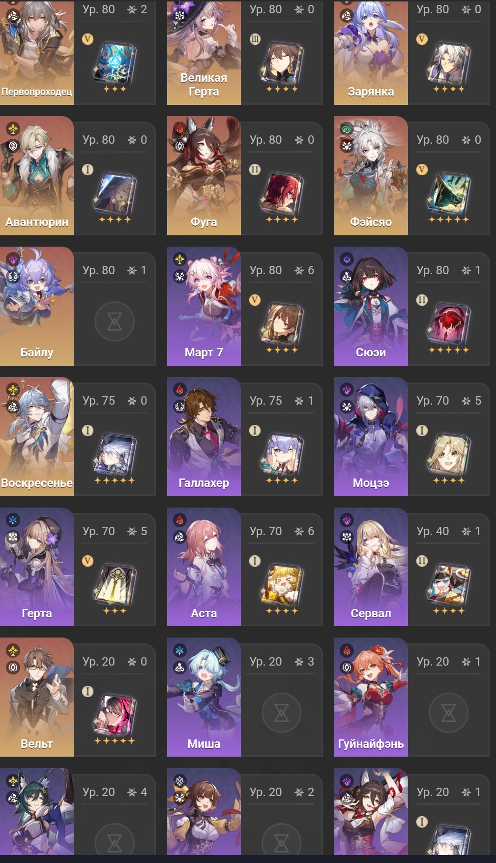Open Авантюрин's light cone icon
496x863 pixels.
pyautogui.click(x=115, y=192)
